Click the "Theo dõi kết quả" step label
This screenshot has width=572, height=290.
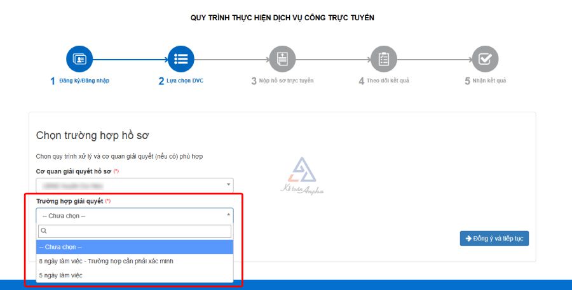pos(388,81)
